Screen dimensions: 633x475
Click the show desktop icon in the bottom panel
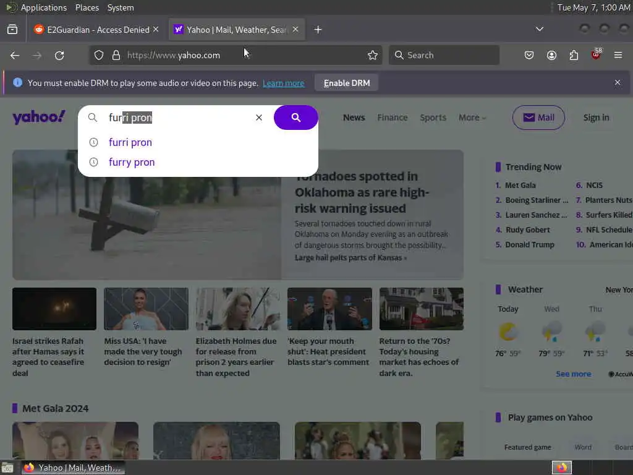pyautogui.click(x=7, y=468)
